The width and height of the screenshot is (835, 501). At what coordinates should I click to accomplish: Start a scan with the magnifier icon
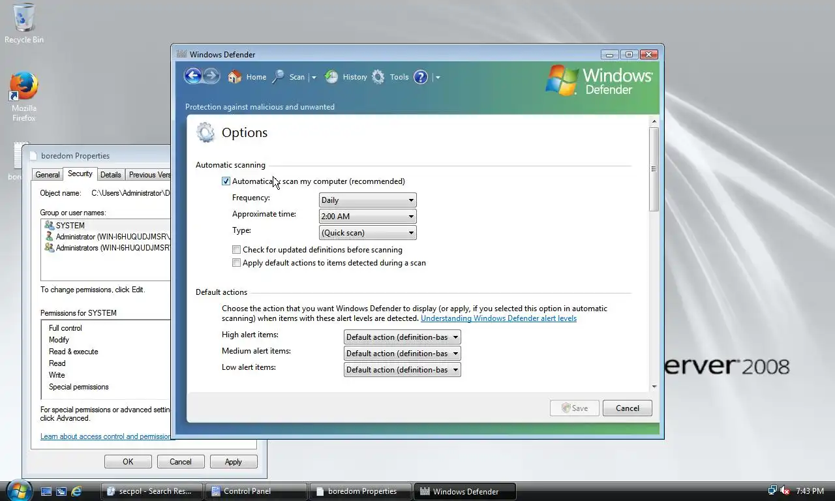click(279, 77)
